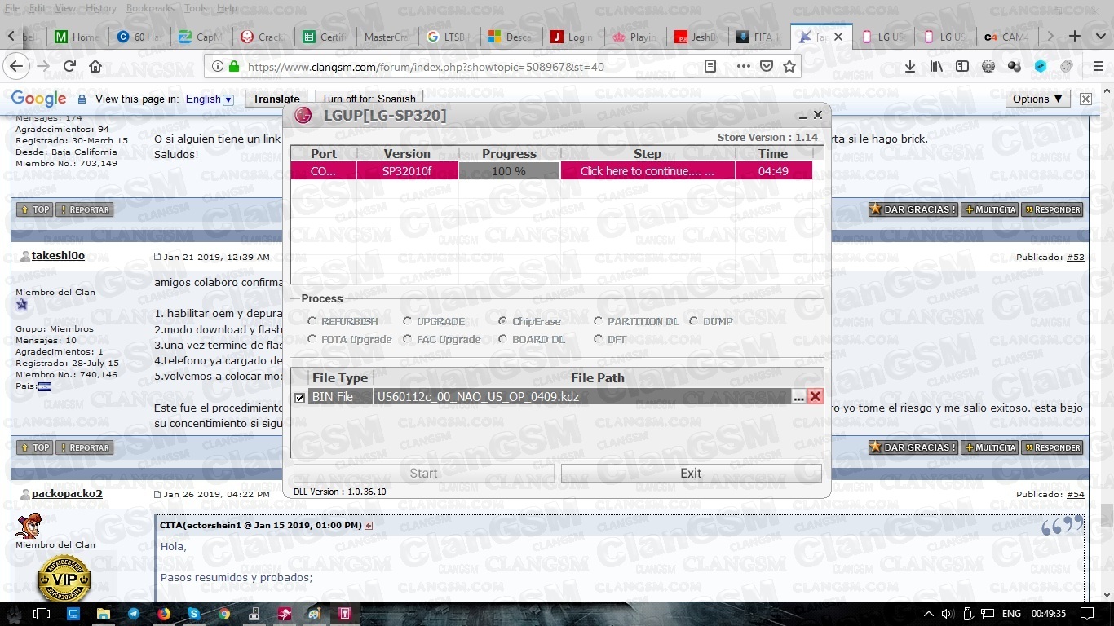Click Multicita in takeshi0o post footer
Screen dimensions: 1114x626
click(x=990, y=447)
